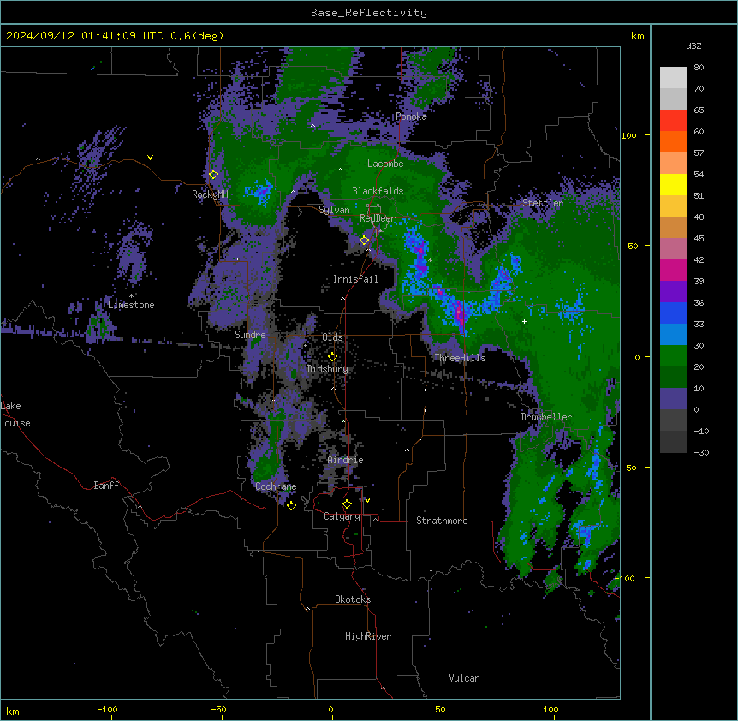Select the light gray 80–70 dBZ legend swatch
The height and width of the screenshot is (721, 738).
(x=673, y=78)
